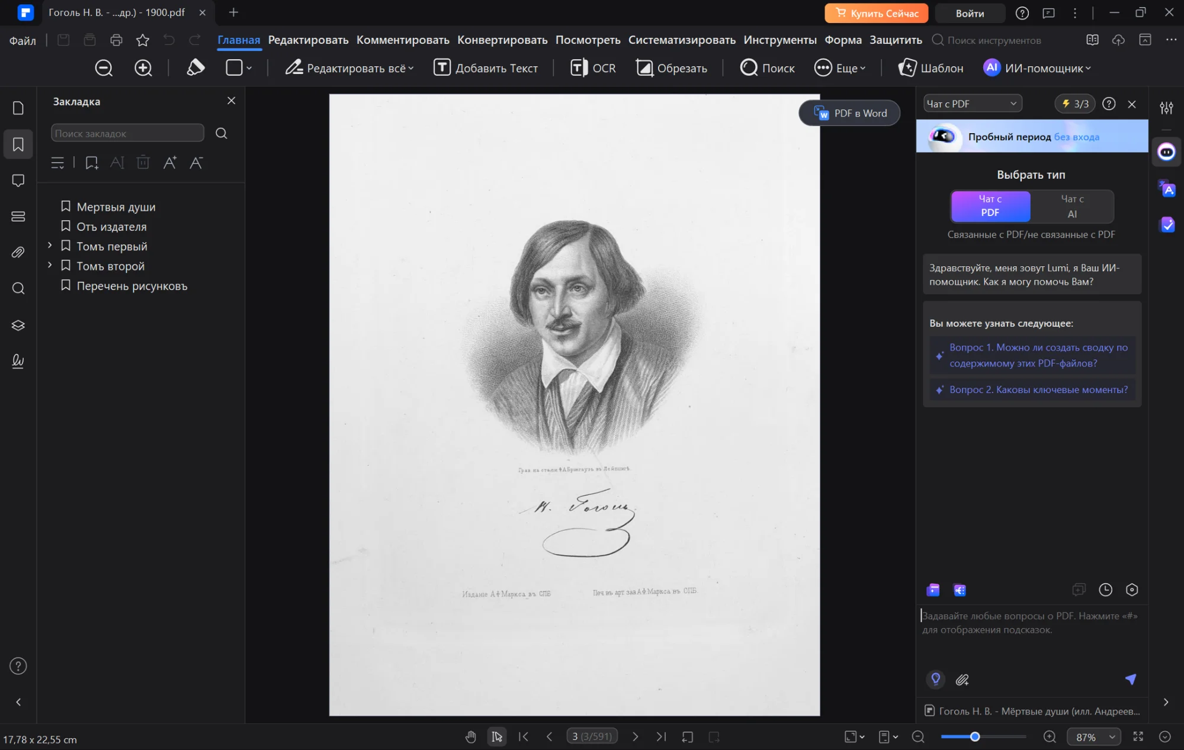Expand the Томъ первый bookmark
This screenshot has height=750, width=1184.
point(50,246)
